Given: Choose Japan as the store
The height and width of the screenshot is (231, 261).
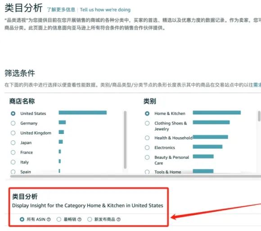Looking at the screenshot, I should [x=13, y=142].
